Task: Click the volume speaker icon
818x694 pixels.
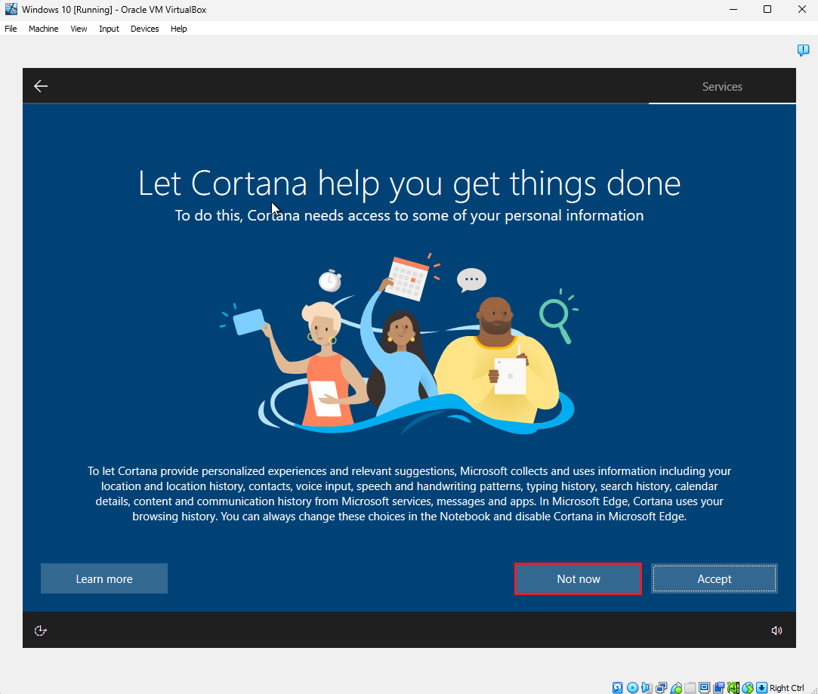Action: (x=776, y=631)
